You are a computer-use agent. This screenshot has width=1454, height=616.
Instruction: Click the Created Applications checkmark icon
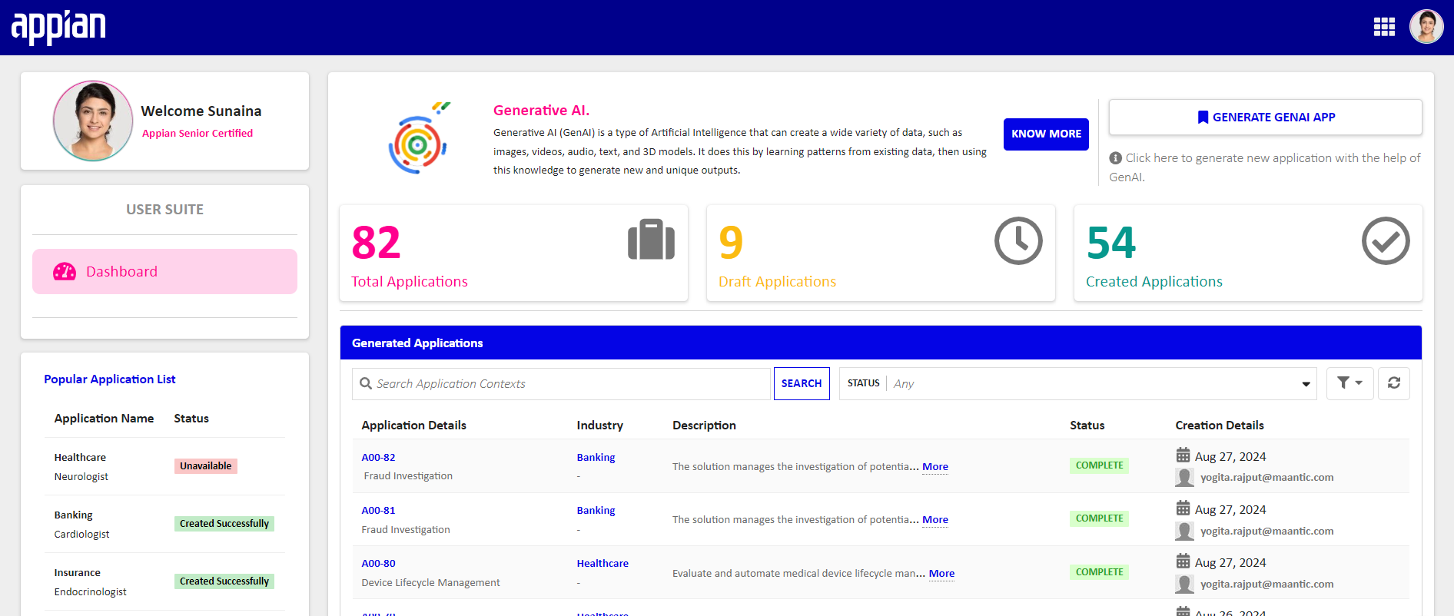pos(1386,241)
